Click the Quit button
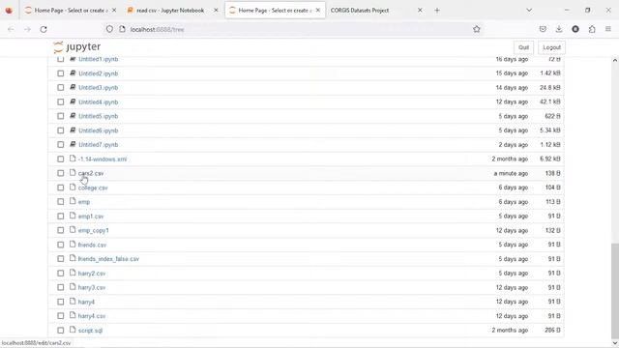This screenshot has height=348, width=619. (x=523, y=47)
